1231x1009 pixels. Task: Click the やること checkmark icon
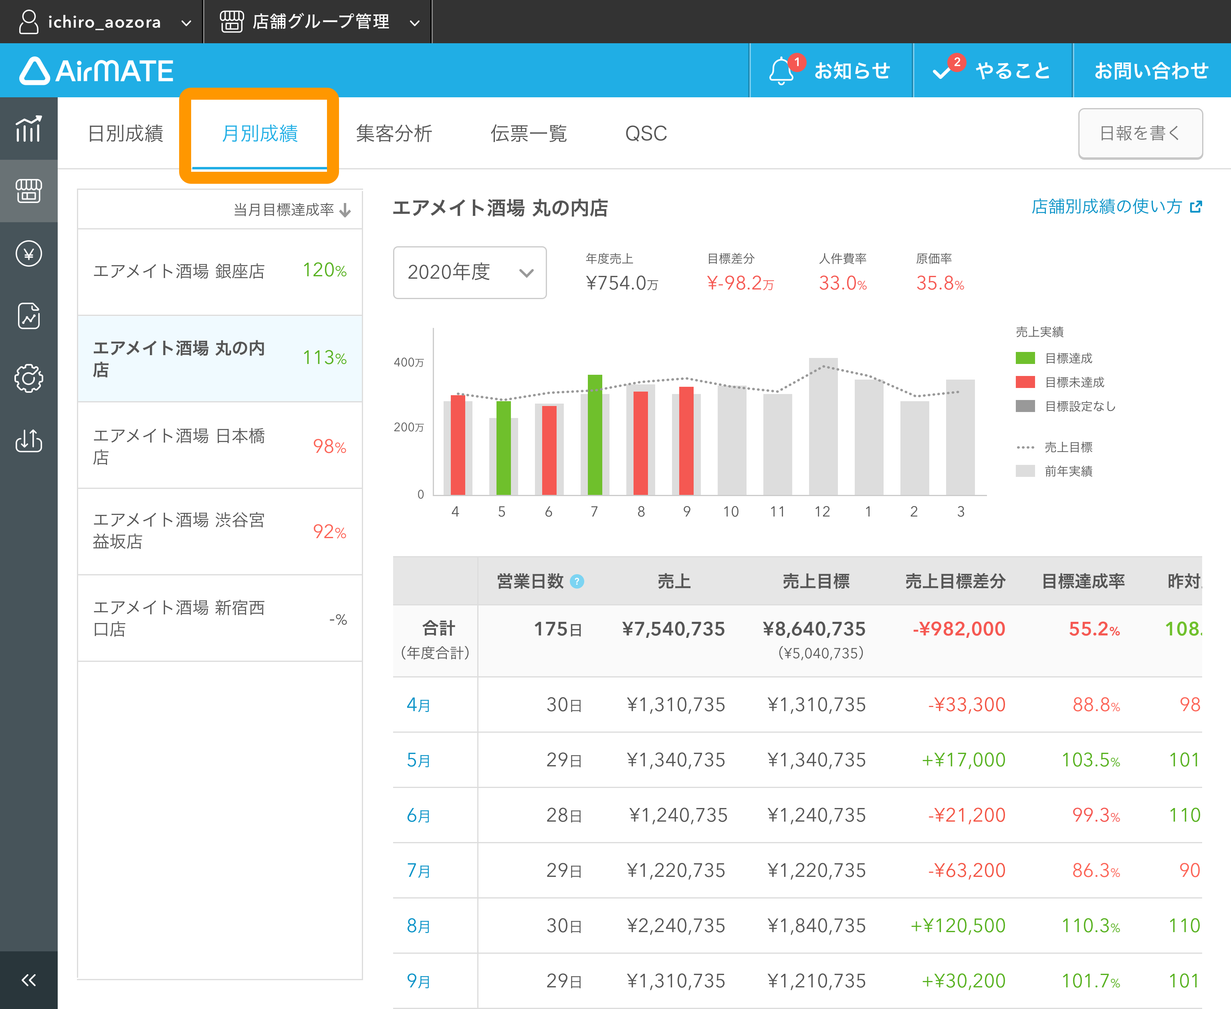[x=942, y=72]
